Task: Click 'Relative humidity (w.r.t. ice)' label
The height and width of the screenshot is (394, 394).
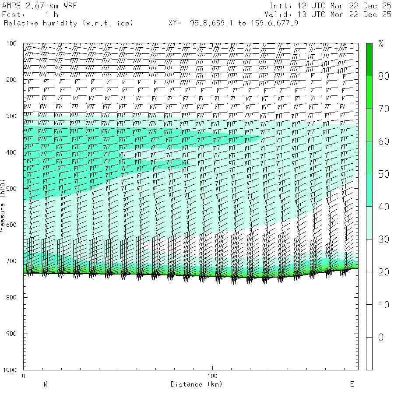Action: click(x=68, y=23)
